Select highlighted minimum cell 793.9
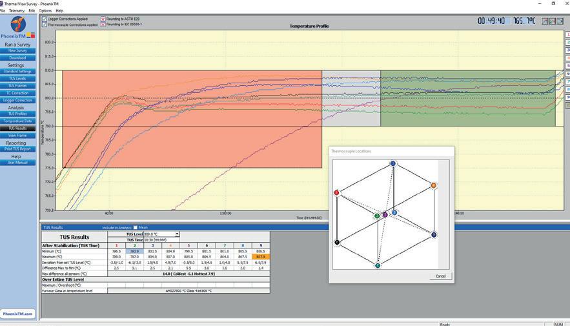This screenshot has width=570, height=326. point(134,251)
